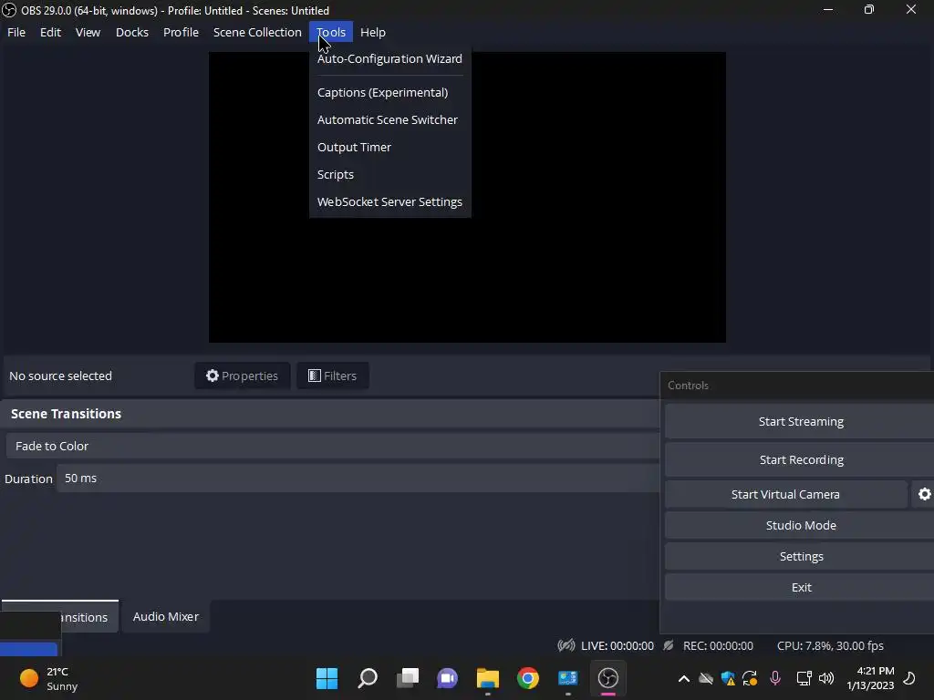The image size is (934, 700).
Task: Click the black preview canvas
Action: click(467, 197)
